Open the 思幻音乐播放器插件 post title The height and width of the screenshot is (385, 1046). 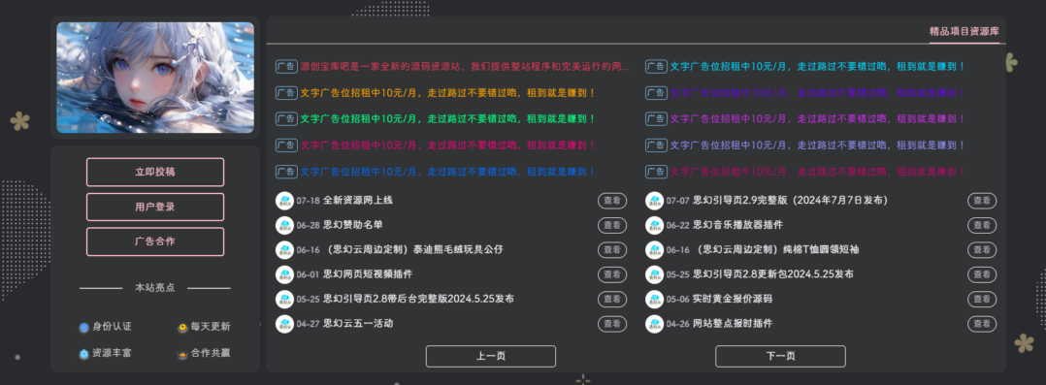click(x=737, y=226)
